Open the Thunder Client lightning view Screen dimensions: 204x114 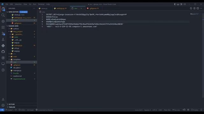click(3, 58)
